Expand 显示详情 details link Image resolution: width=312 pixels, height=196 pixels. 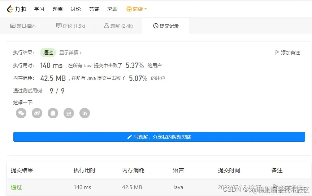click(70, 53)
